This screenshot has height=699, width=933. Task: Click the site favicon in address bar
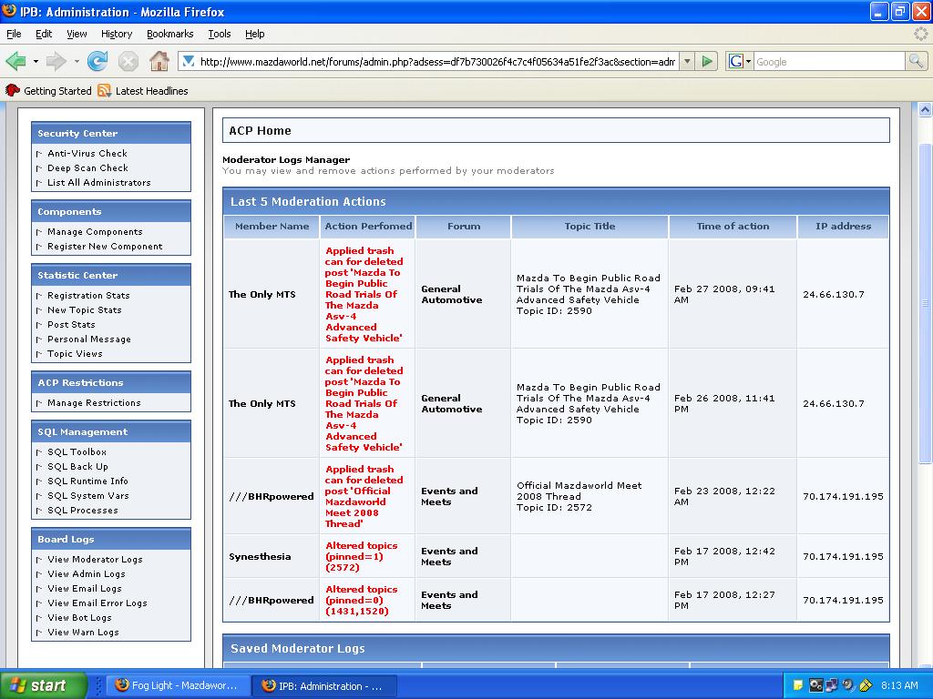(x=188, y=61)
